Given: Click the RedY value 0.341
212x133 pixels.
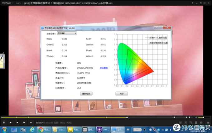Looking at the screenshot, I should 103,39.
